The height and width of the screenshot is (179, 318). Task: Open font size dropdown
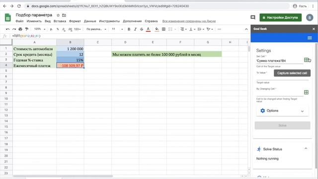(117, 29)
